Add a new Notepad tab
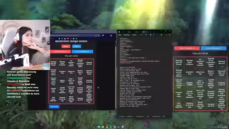 tap(154, 32)
